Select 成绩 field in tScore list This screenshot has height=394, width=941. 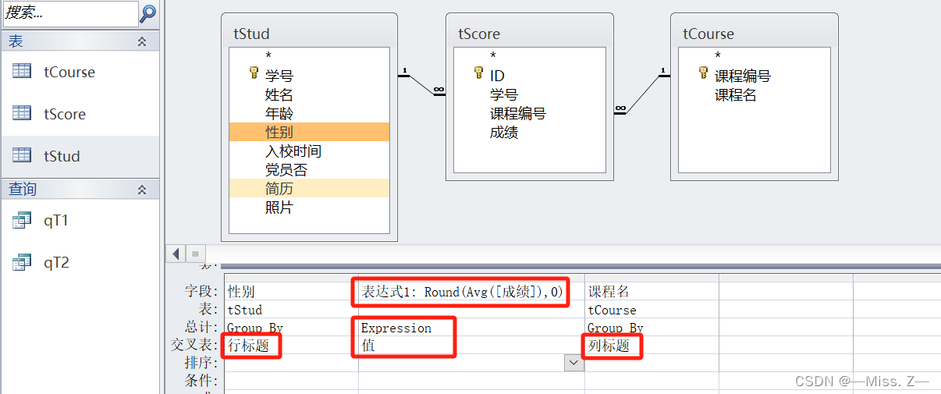[x=530, y=133]
